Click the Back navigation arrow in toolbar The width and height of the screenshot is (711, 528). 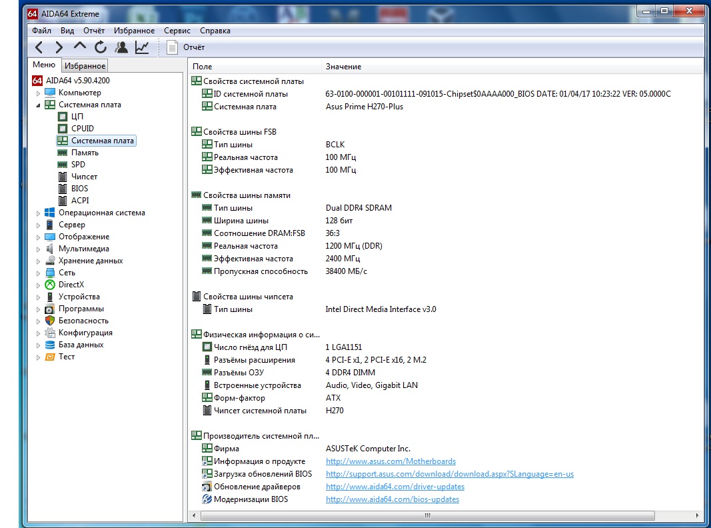point(39,47)
